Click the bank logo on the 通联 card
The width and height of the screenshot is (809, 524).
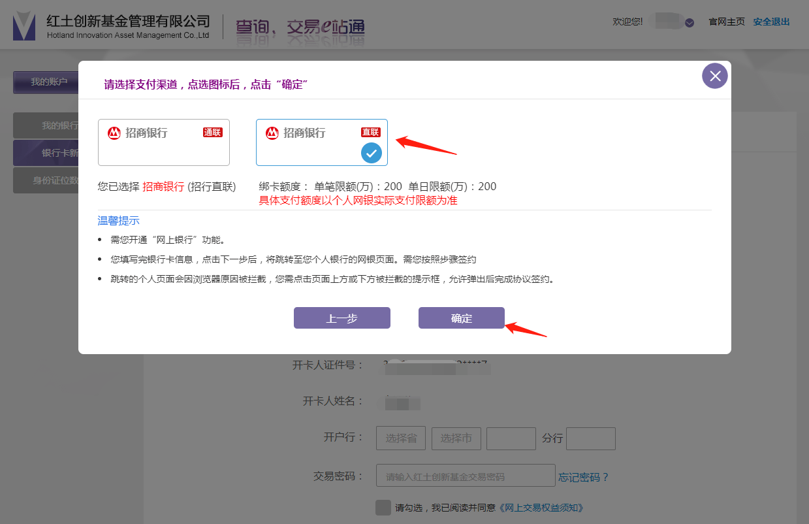pos(114,133)
